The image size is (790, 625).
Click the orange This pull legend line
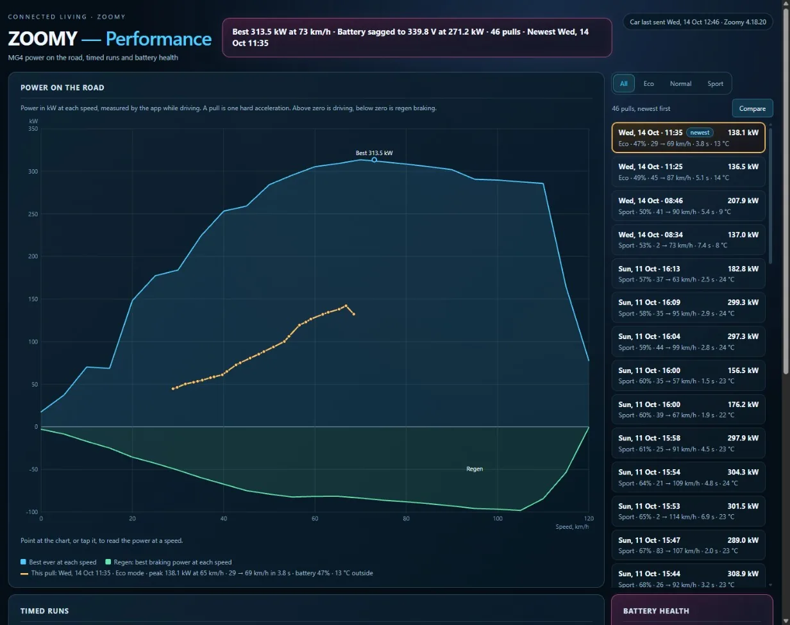(x=24, y=573)
